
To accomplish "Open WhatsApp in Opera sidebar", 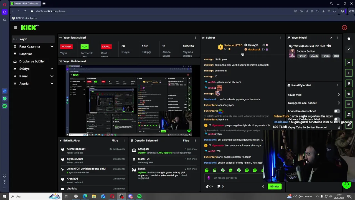I will [4, 98].
